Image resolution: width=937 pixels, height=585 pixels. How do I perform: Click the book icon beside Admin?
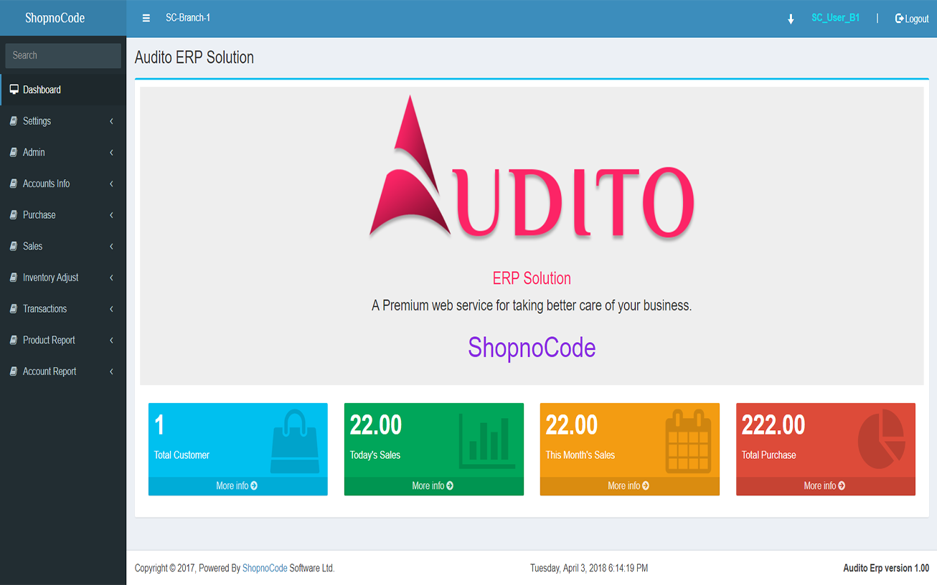[x=14, y=152]
